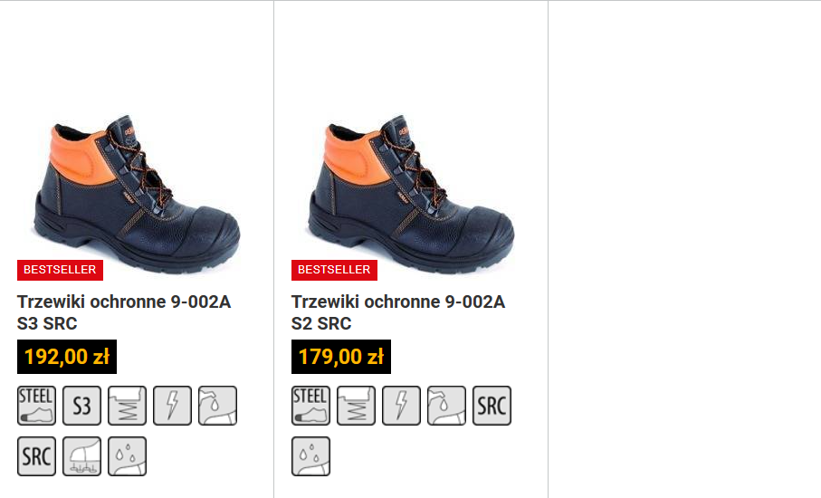The width and height of the screenshot is (821, 498).
Task: Click the heel shock absorption icon on the S3 product
Action: click(x=128, y=406)
